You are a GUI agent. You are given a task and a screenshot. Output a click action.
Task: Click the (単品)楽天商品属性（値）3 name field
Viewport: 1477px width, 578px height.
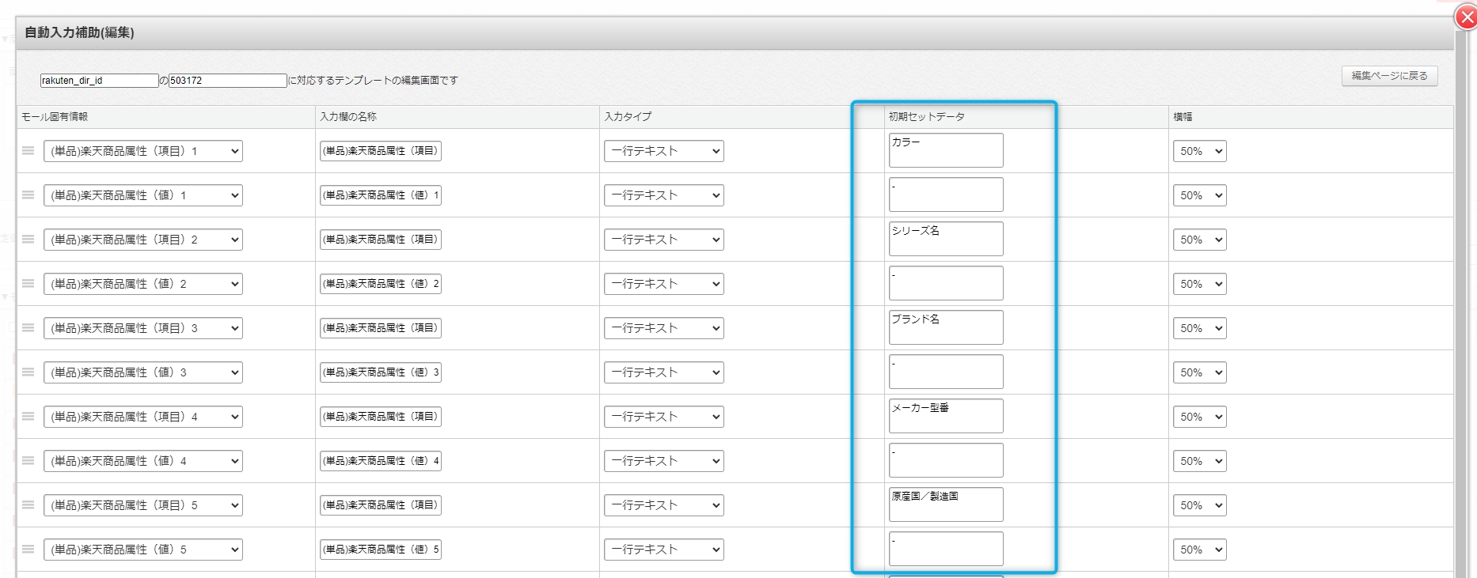(381, 372)
